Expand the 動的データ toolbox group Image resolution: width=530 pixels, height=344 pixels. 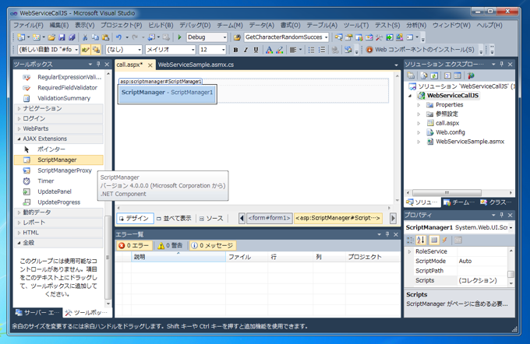58,212
